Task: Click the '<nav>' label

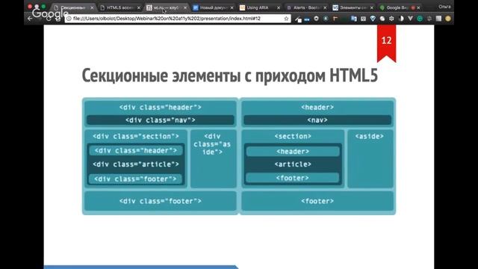Action: [317, 120]
